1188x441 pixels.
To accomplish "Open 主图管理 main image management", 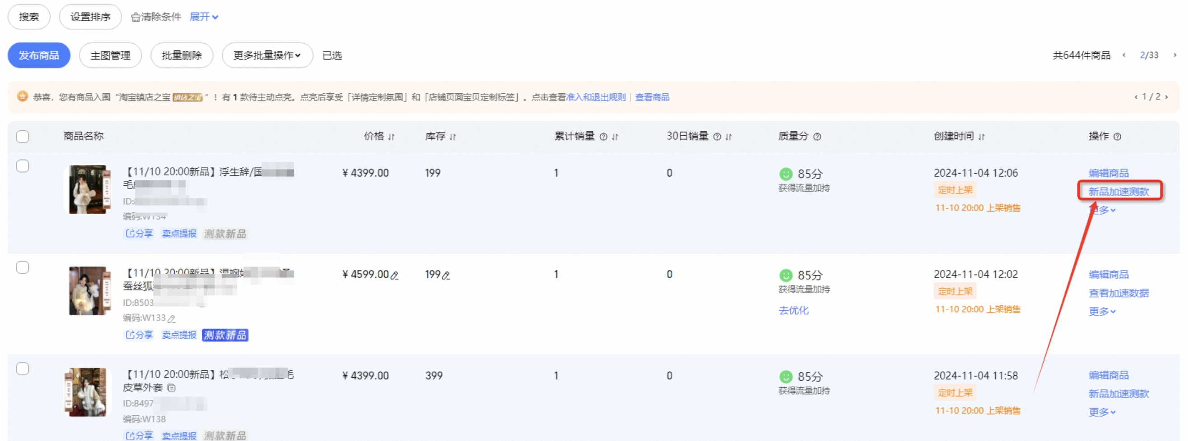I will pyautogui.click(x=110, y=55).
